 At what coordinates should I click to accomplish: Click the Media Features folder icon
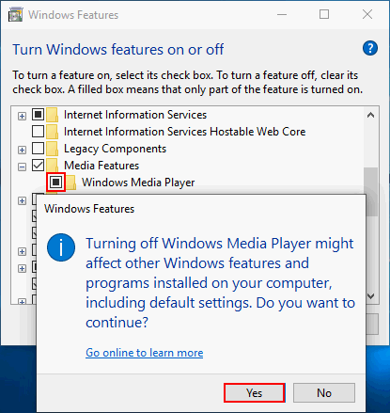pos(52,166)
